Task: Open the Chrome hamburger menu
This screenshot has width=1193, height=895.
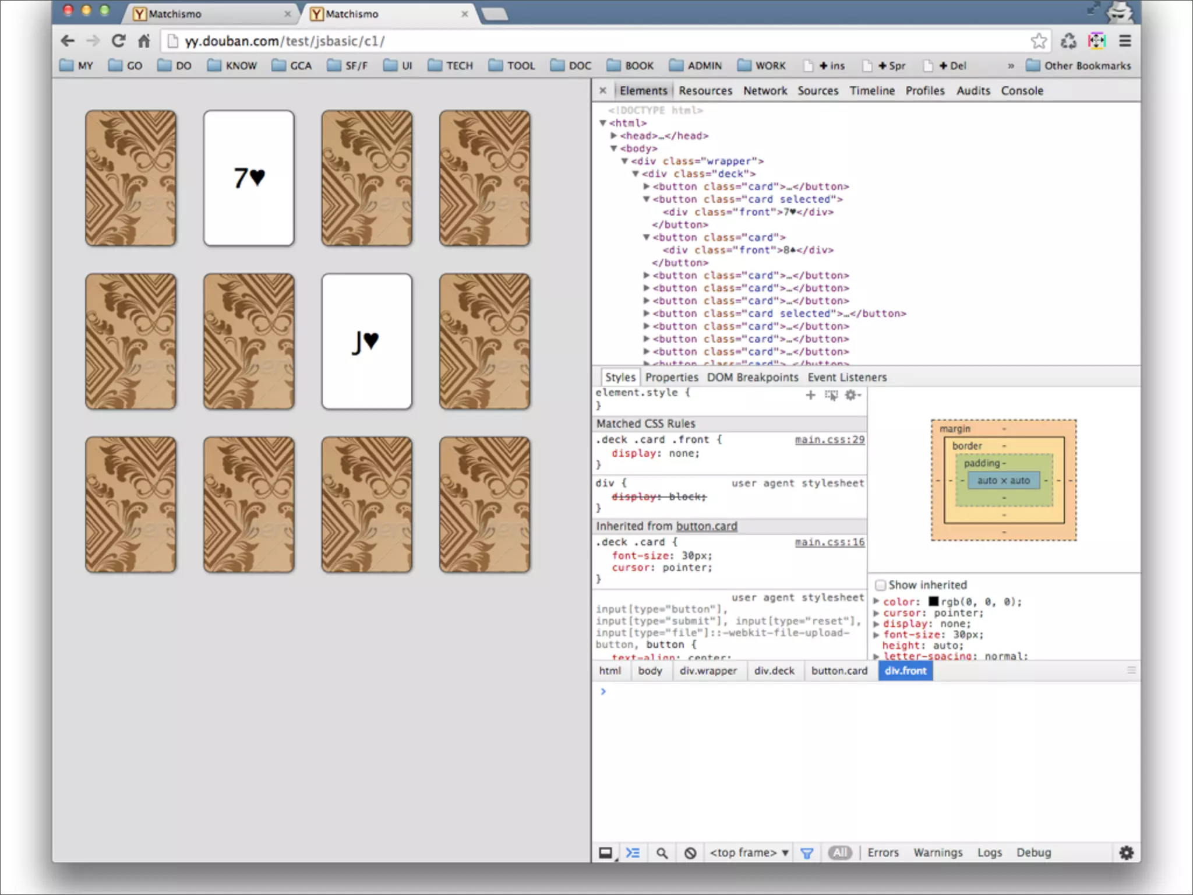Action: click(x=1125, y=41)
